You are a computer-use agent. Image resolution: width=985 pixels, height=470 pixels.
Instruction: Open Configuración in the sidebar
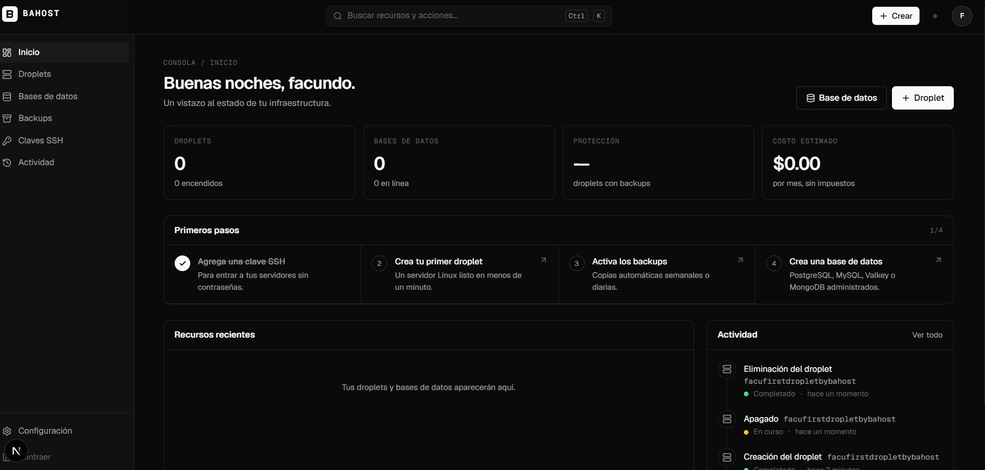tap(64, 431)
